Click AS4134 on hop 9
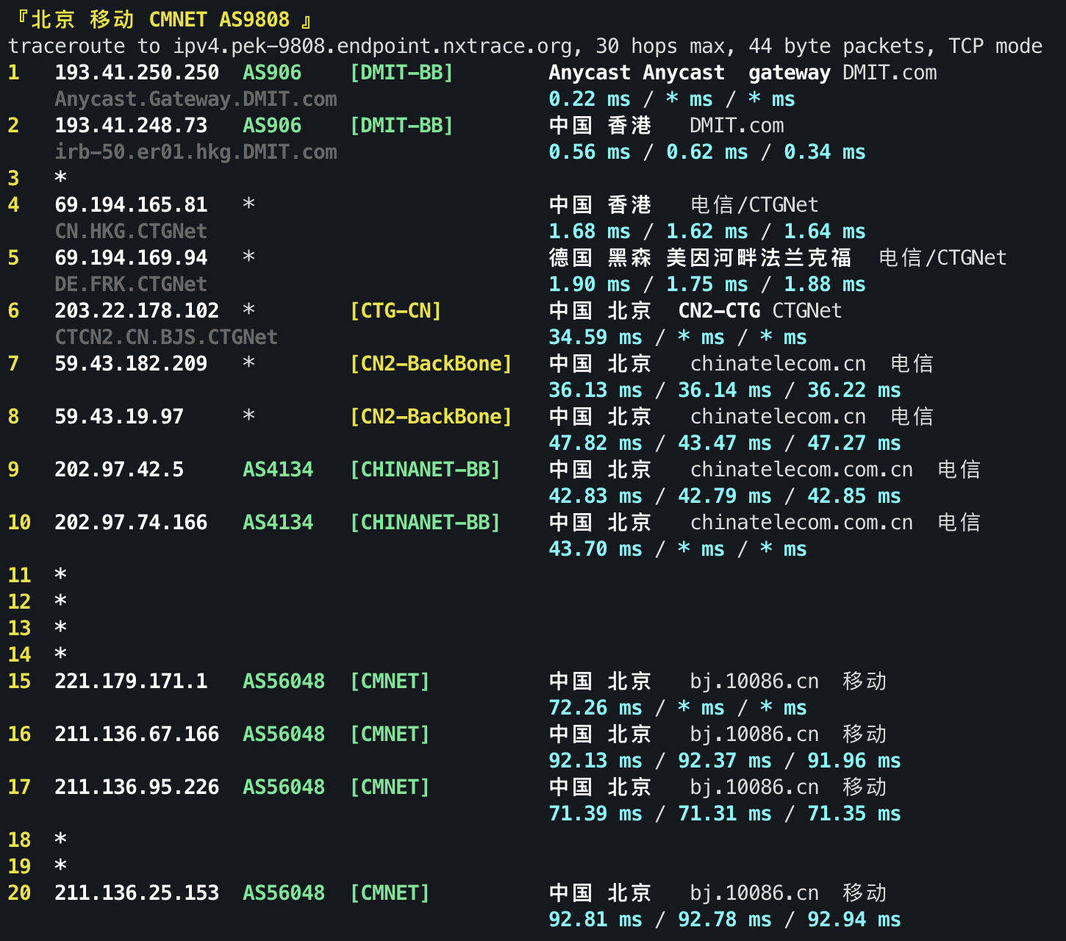This screenshot has height=941, width=1066. [278, 470]
